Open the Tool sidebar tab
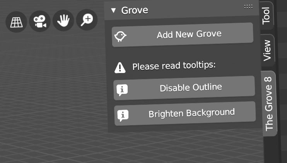Image resolution: width=287 pixels, height=163 pixels. [266, 15]
